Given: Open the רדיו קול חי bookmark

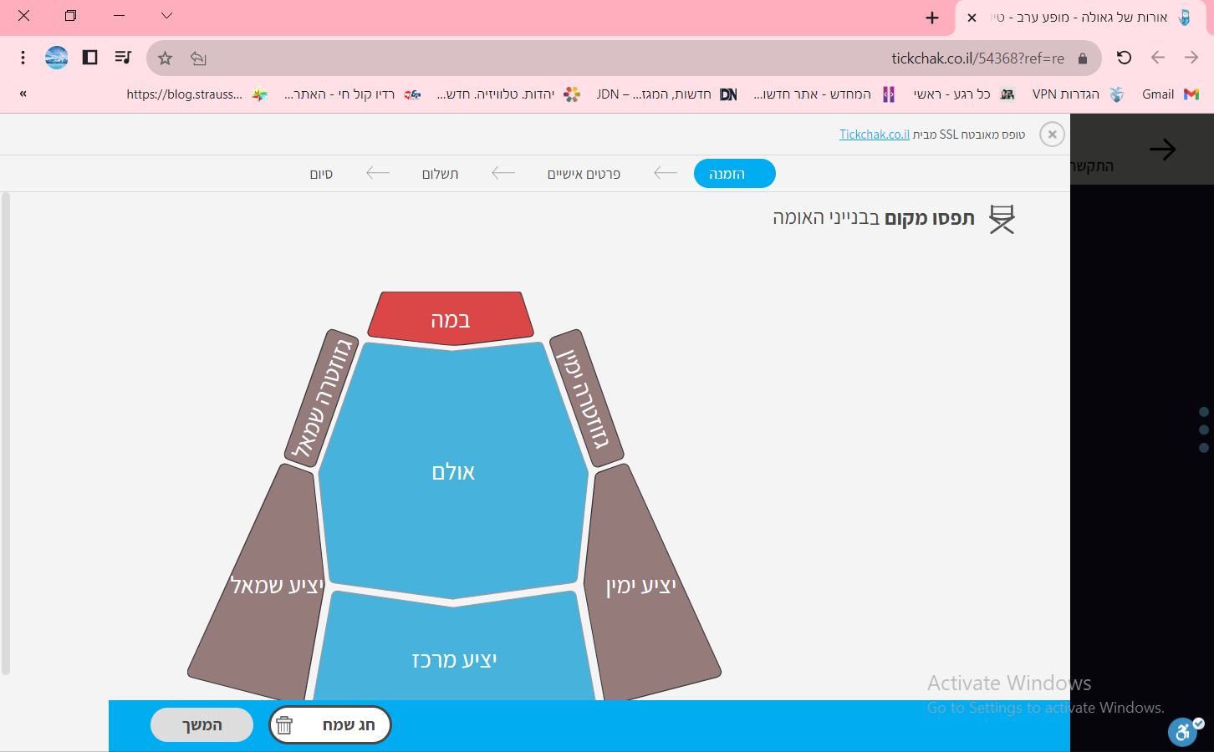Looking at the screenshot, I should (x=352, y=94).
